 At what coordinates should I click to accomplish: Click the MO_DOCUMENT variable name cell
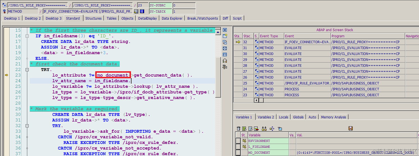(x=268, y=153)
